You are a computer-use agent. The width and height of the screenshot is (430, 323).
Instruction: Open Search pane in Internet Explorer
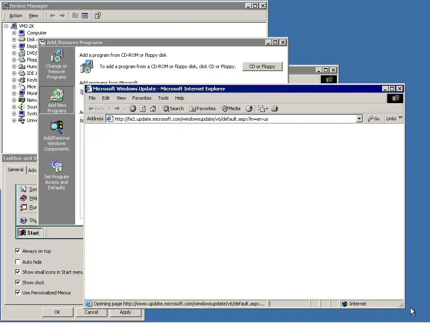click(173, 109)
